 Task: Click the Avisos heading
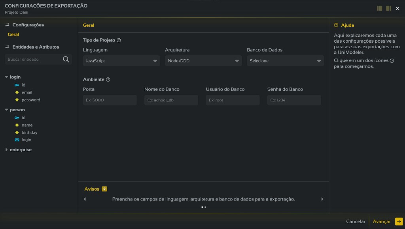(92, 189)
